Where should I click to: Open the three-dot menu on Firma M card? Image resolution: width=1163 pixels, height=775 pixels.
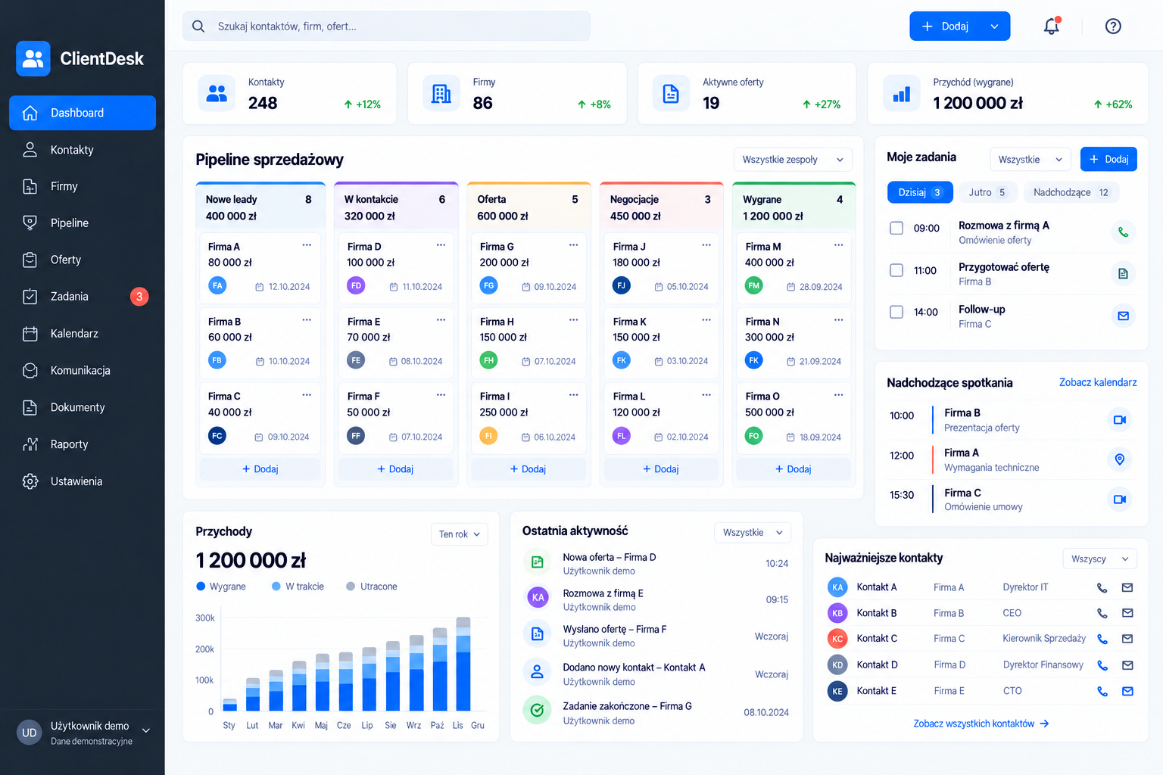click(x=838, y=245)
